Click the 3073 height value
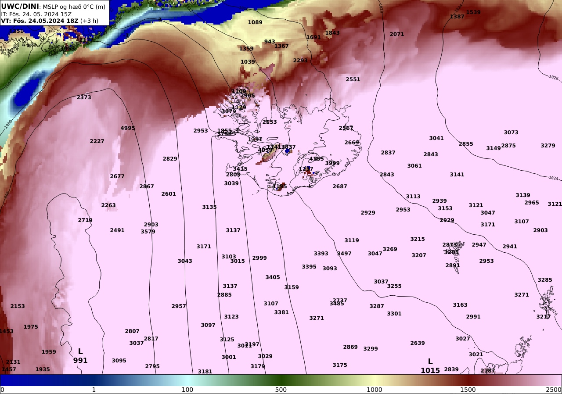Screen dimensions: 562x394 (x=511, y=133)
